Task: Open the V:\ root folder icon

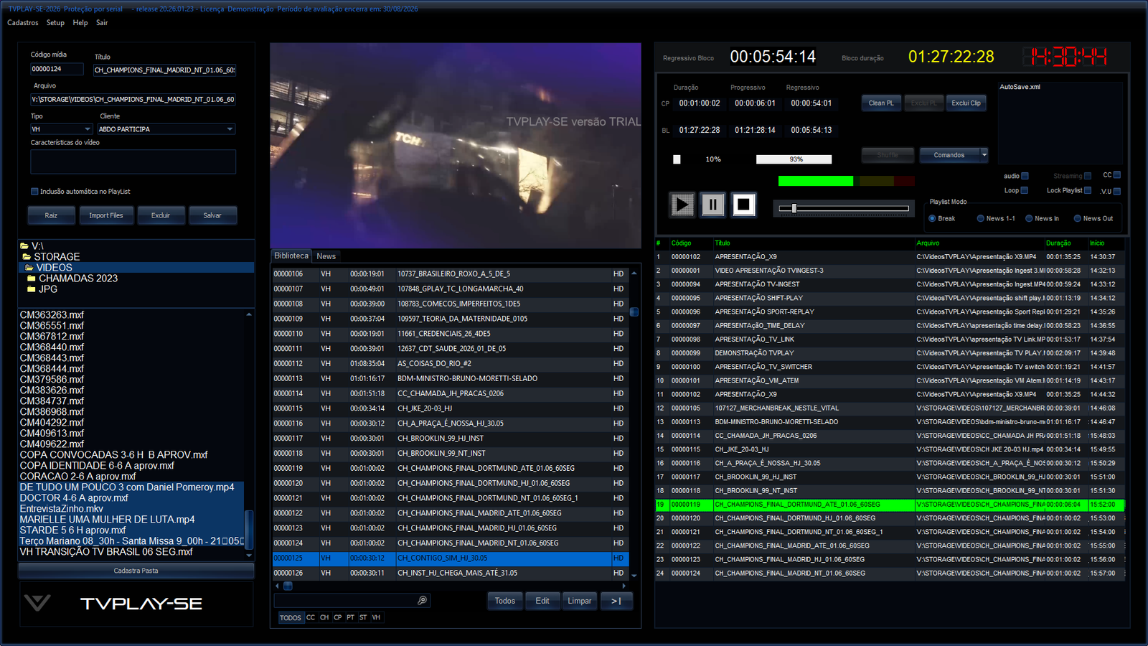Action: 24,246
